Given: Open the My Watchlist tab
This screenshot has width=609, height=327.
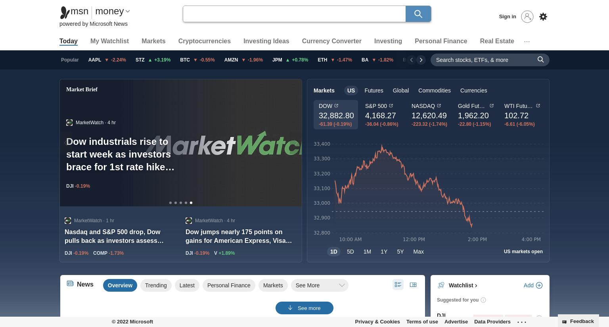Looking at the screenshot, I should 109,41.
